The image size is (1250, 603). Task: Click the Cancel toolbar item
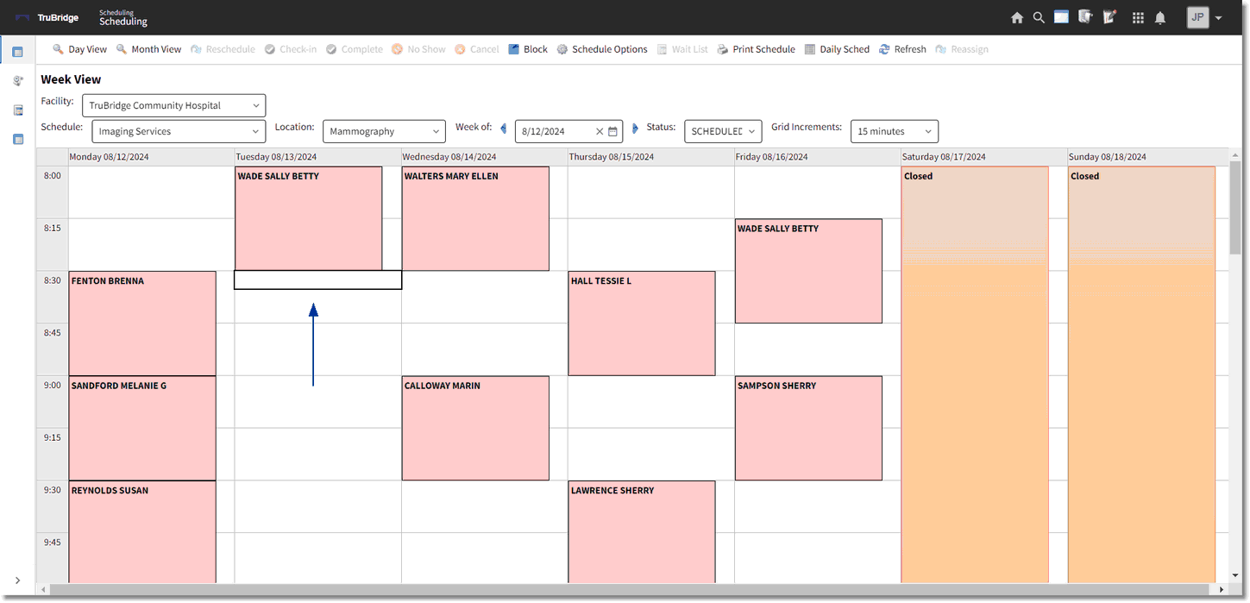click(477, 49)
